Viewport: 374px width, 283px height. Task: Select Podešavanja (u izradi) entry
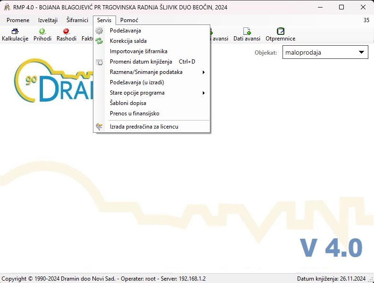152,82
